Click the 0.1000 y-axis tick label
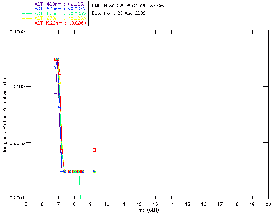 [x=17, y=32]
